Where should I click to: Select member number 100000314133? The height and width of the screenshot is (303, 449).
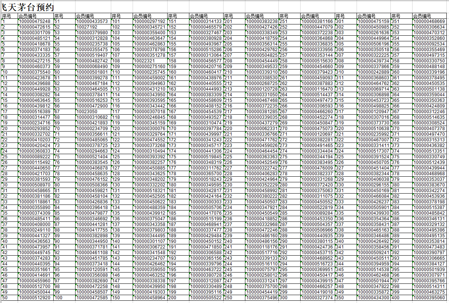(206, 21)
